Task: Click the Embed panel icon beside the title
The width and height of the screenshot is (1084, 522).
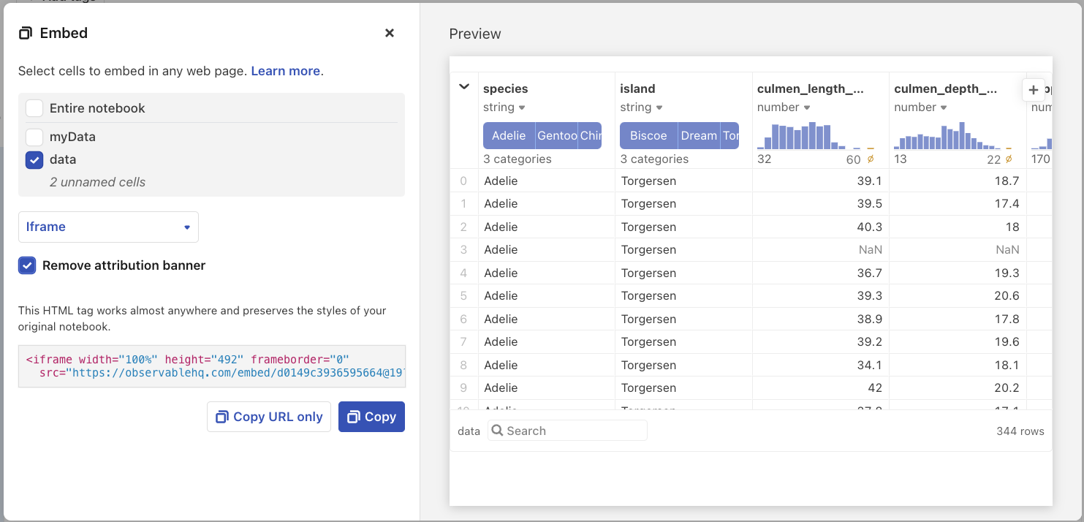Action: tap(27, 33)
